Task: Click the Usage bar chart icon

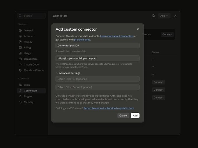Action: point(20,53)
